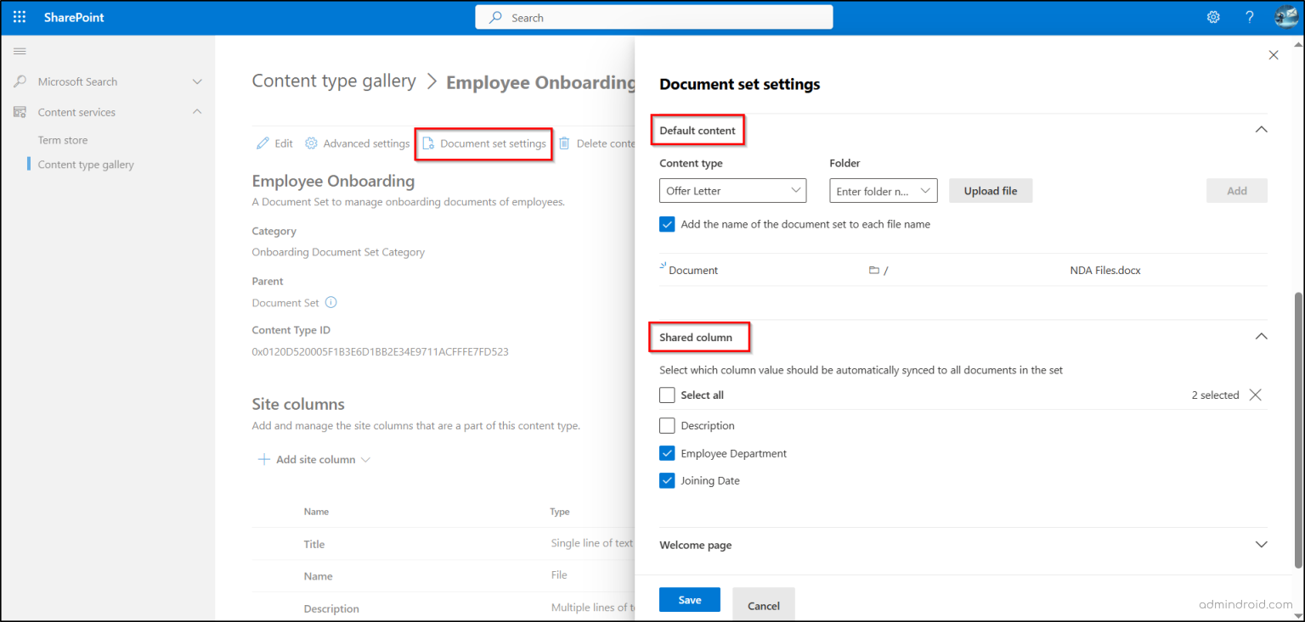Image resolution: width=1305 pixels, height=622 pixels.
Task: Open the Help question mark icon
Action: coord(1249,17)
